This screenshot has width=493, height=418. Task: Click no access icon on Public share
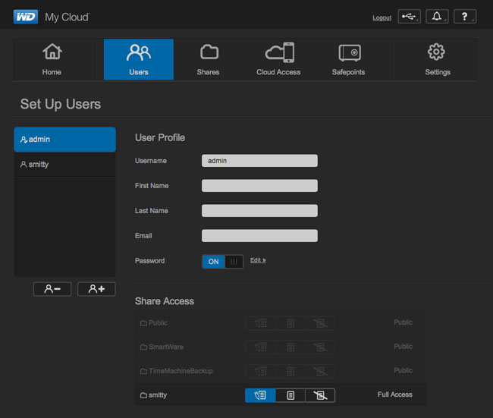coord(320,323)
